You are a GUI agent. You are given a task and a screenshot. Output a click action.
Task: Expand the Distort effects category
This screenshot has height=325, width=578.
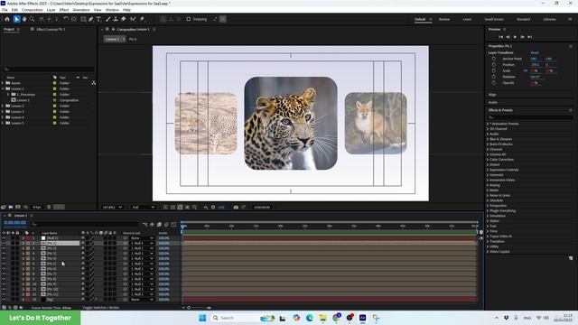pos(488,164)
